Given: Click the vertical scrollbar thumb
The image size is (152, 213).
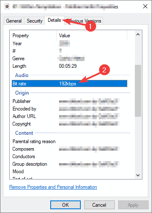Looking at the screenshot, I should 138,91.
